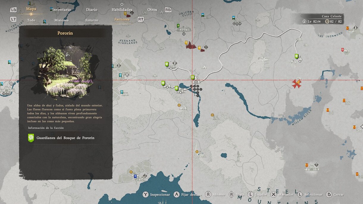Open the Inventario tab
Image resolution: width=363 pixels, height=204 pixels.
pyautogui.click(x=61, y=10)
